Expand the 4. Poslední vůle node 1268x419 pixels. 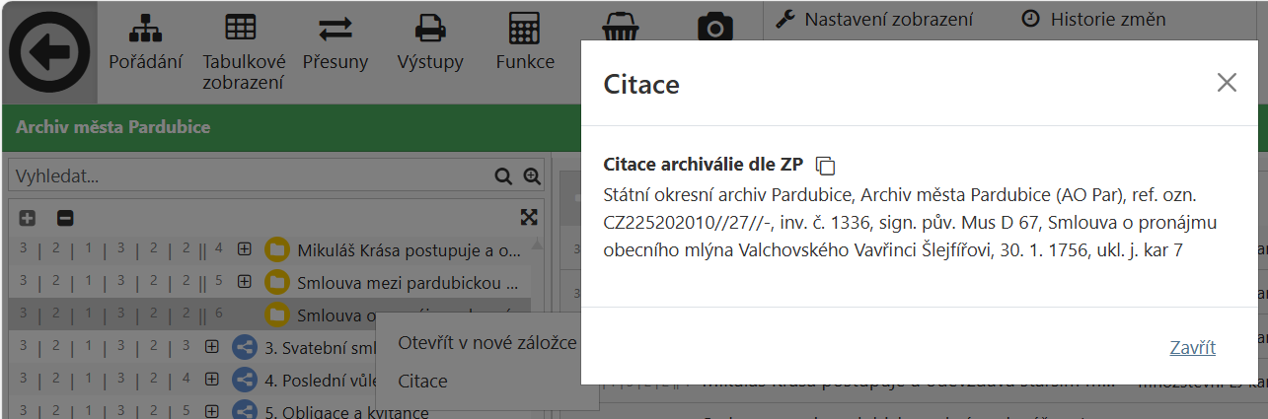(x=211, y=380)
